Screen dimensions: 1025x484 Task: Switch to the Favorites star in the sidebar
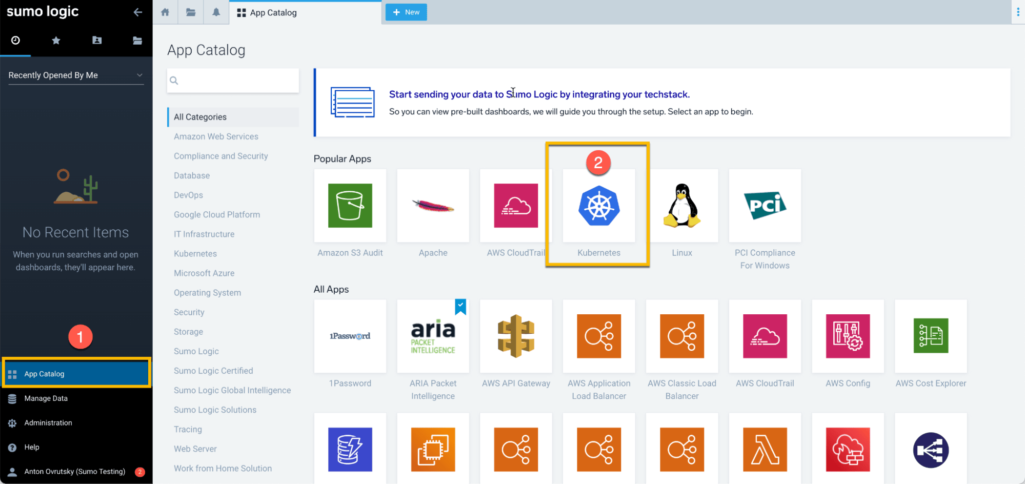coord(56,41)
